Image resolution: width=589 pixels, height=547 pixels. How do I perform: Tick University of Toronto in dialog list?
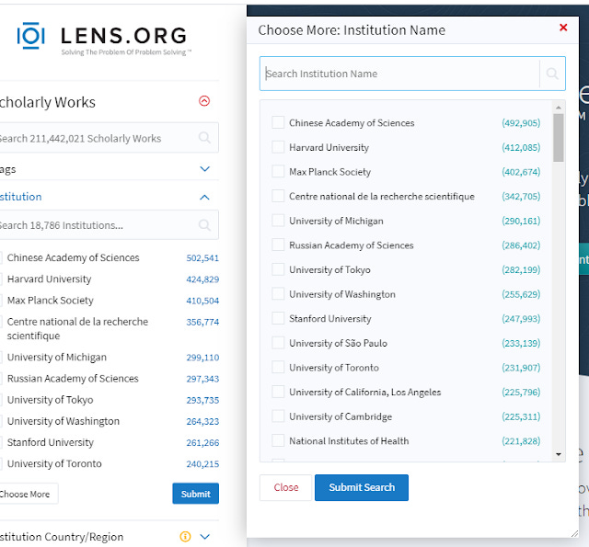(278, 367)
